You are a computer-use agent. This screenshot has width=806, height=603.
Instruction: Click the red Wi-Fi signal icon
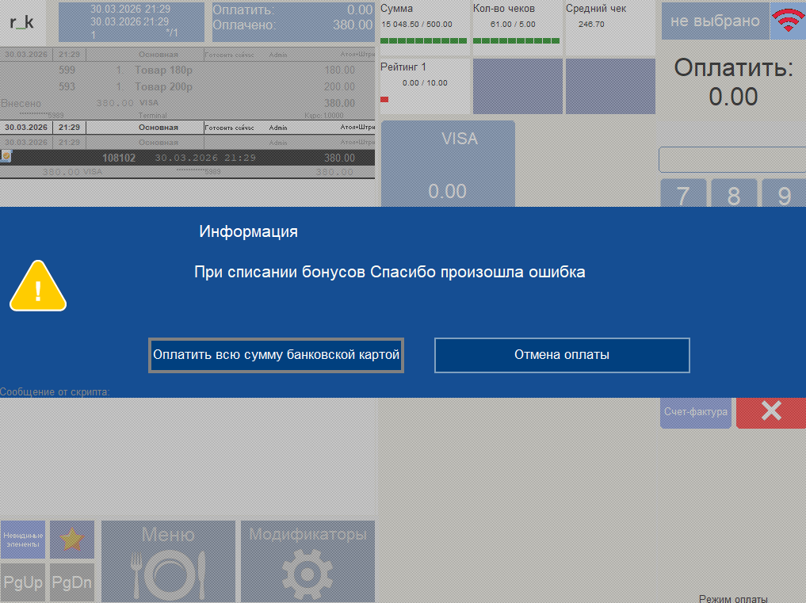[x=787, y=21]
